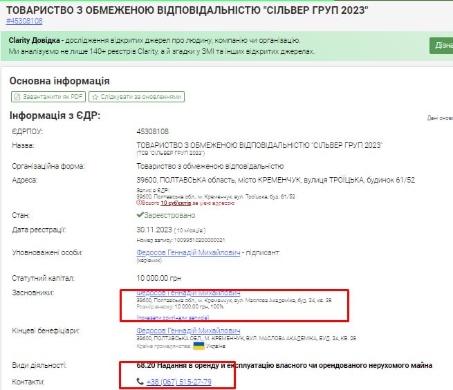This screenshot has height=390, width=453.
Task: Click the Ukraine flag icon
Action: coord(198,346)
